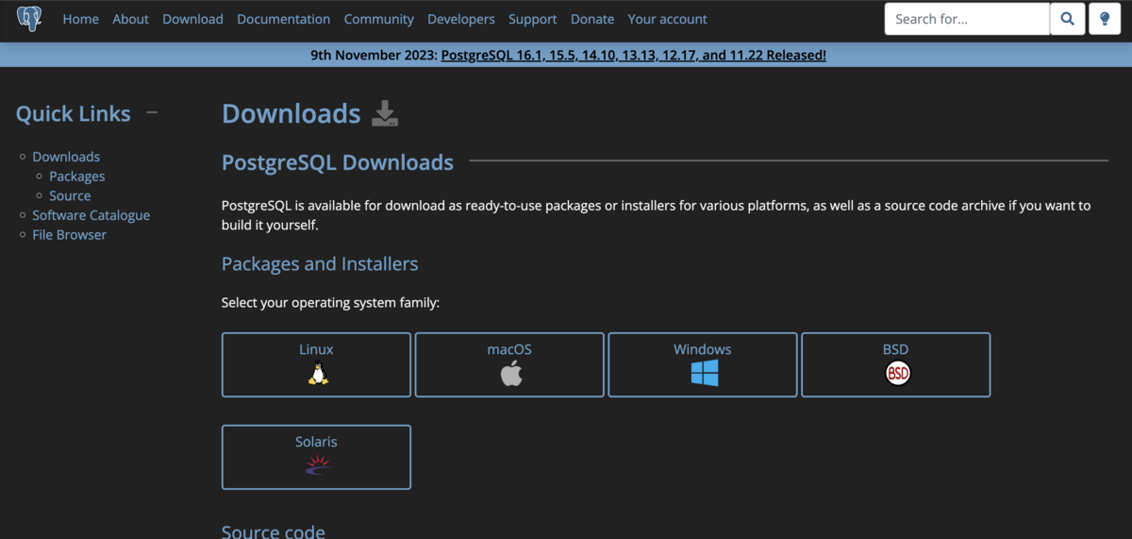Open Packages in Quick Links
This screenshot has width=1132, height=539.
[x=77, y=177]
